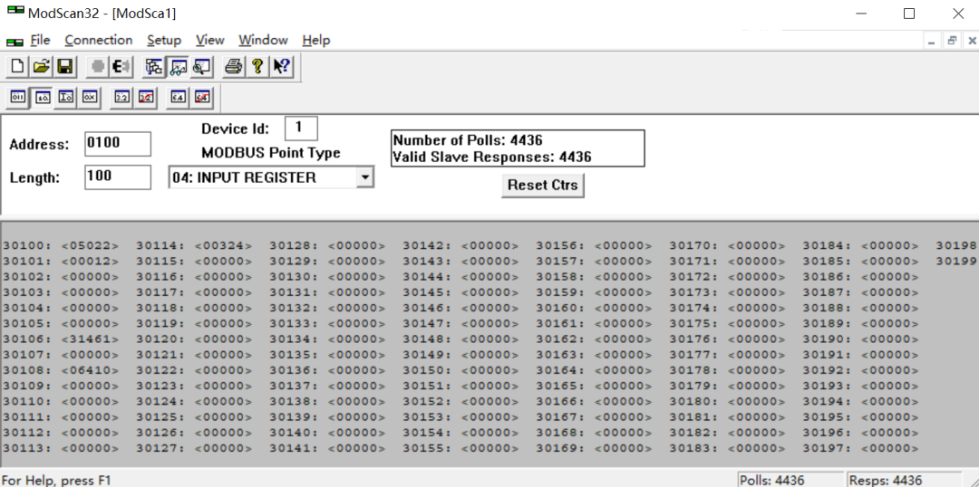Switch display to binary with the 011 icon
Image resolution: width=979 pixels, height=487 pixels.
(x=18, y=97)
